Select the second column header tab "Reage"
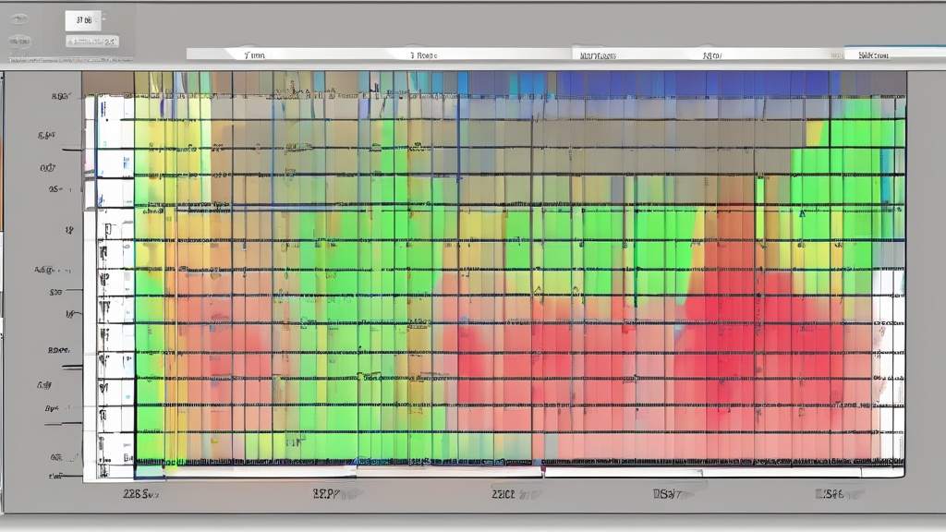Screen dimensions: 946x532 (x=424, y=54)
